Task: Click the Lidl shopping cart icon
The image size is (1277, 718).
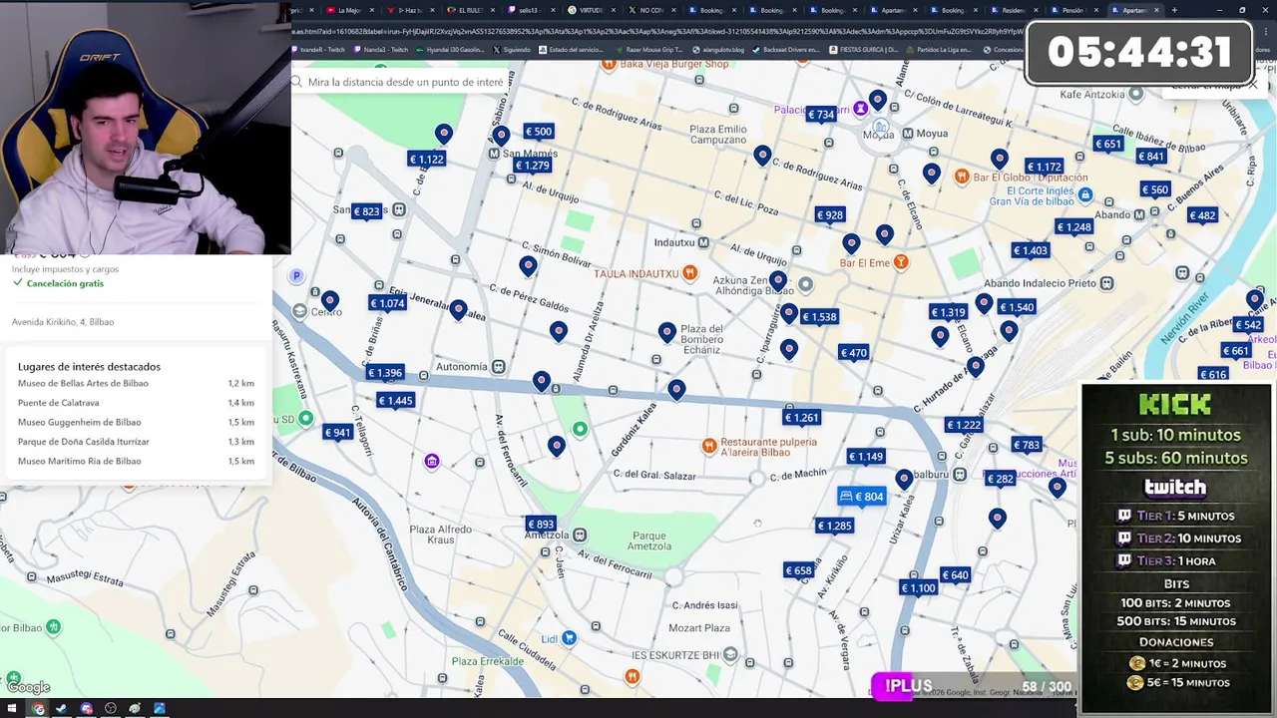Action: (569, 638)
